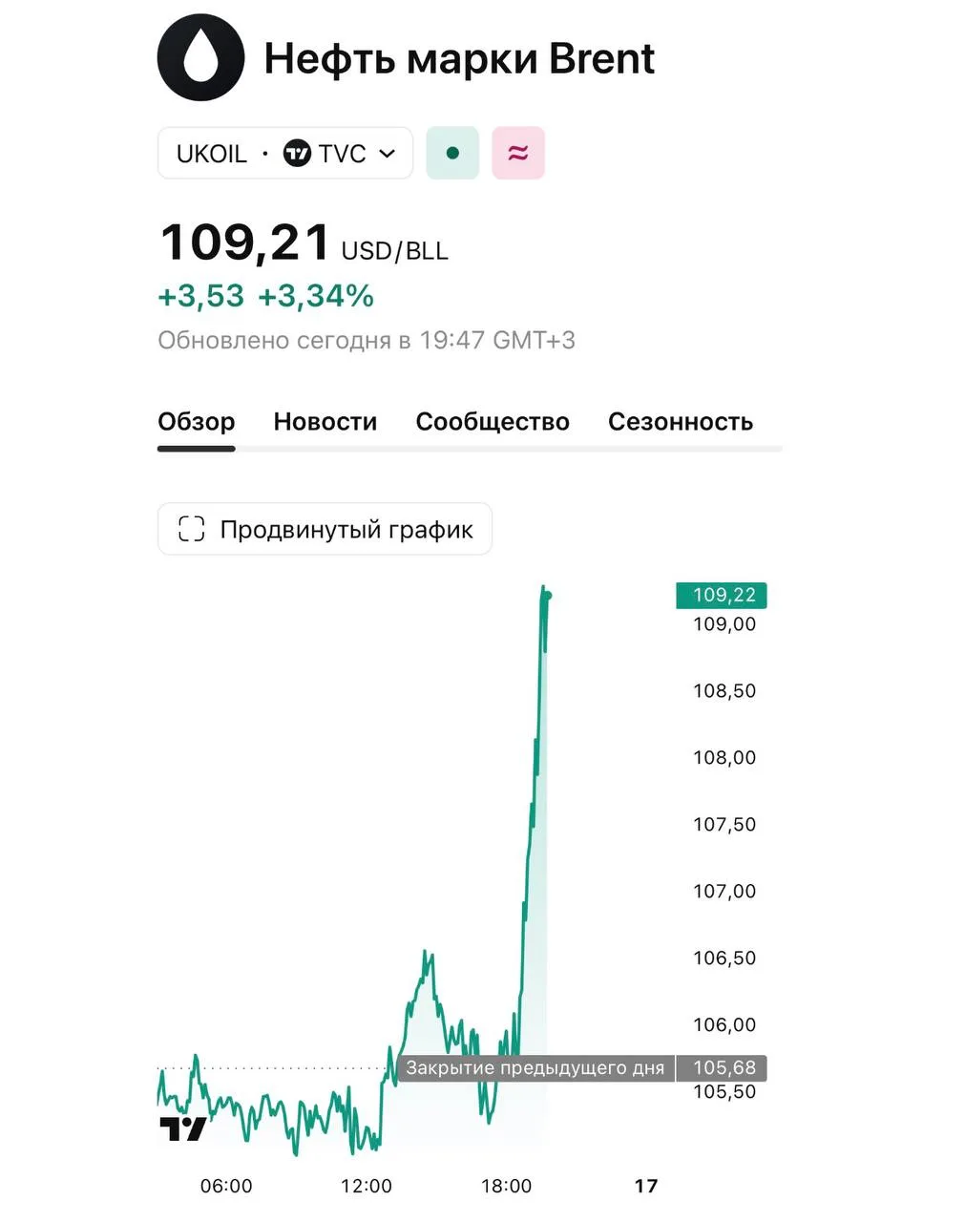965x1222 pixels.
Task: Click the 12:00 time axis label
Action: (367, 1186)
